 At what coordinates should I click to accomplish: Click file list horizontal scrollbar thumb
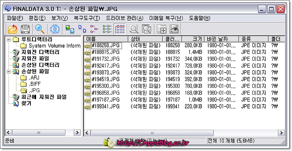[x=152, y=133]
